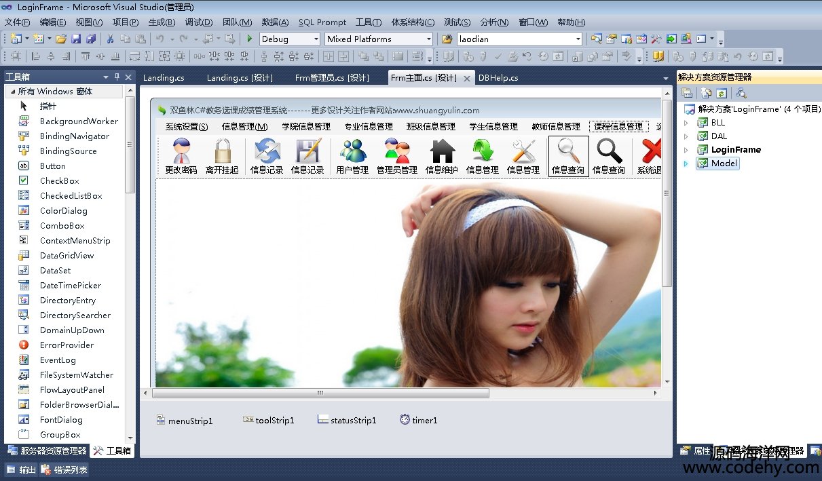Open Toolbox via the hammer and wrench icon
822x481 pixels.
pyautogui.click(x=656, y=39)
